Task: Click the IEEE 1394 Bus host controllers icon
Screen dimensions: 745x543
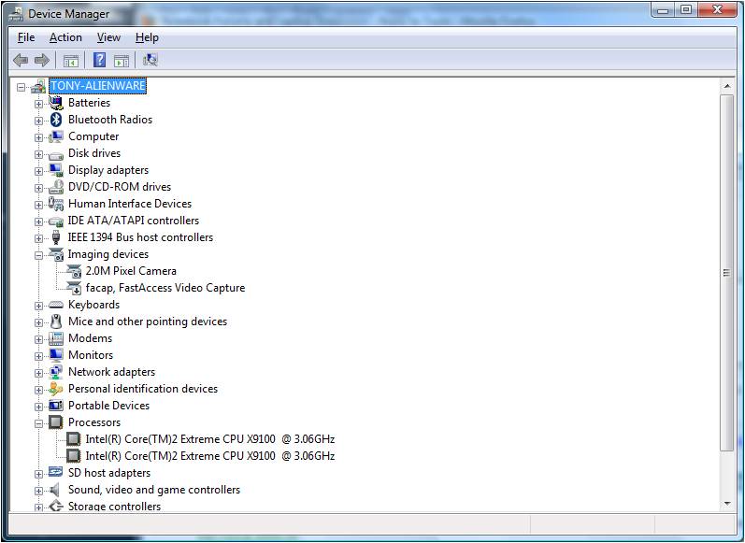Action: tap(56, 237)
